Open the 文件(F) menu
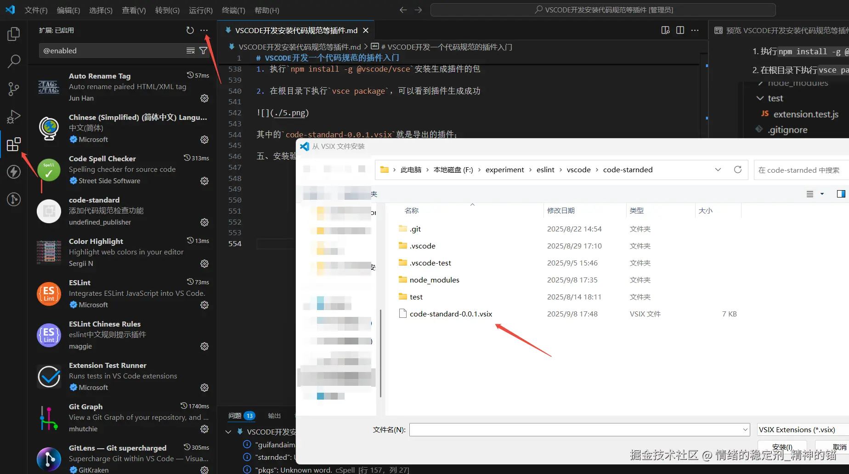 pyautogui.click(x=36, y=10)
